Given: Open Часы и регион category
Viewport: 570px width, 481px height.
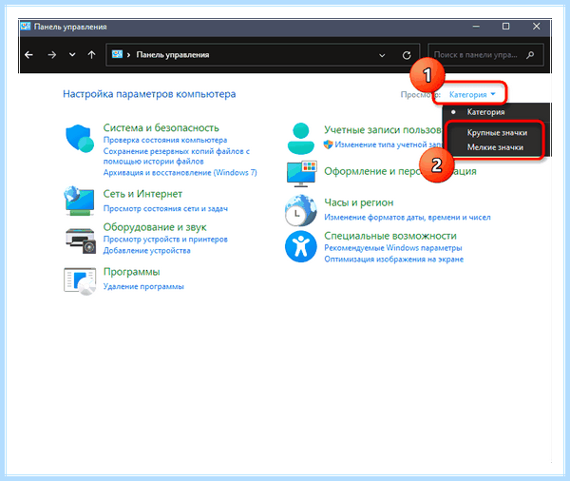Looking at the screenshot, I should 358,202.
